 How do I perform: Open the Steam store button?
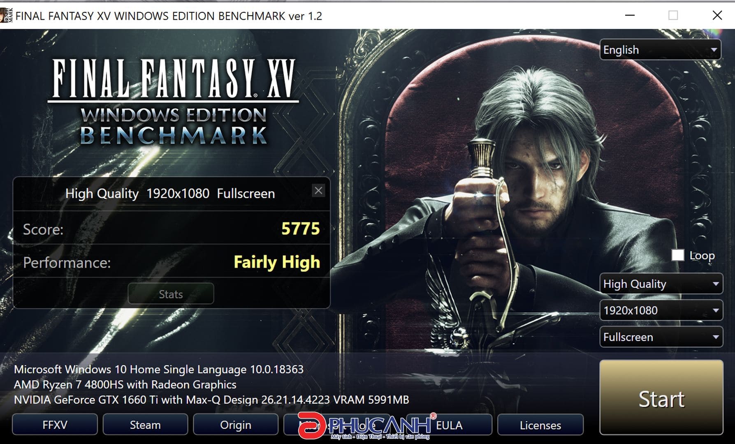[145, 425]
